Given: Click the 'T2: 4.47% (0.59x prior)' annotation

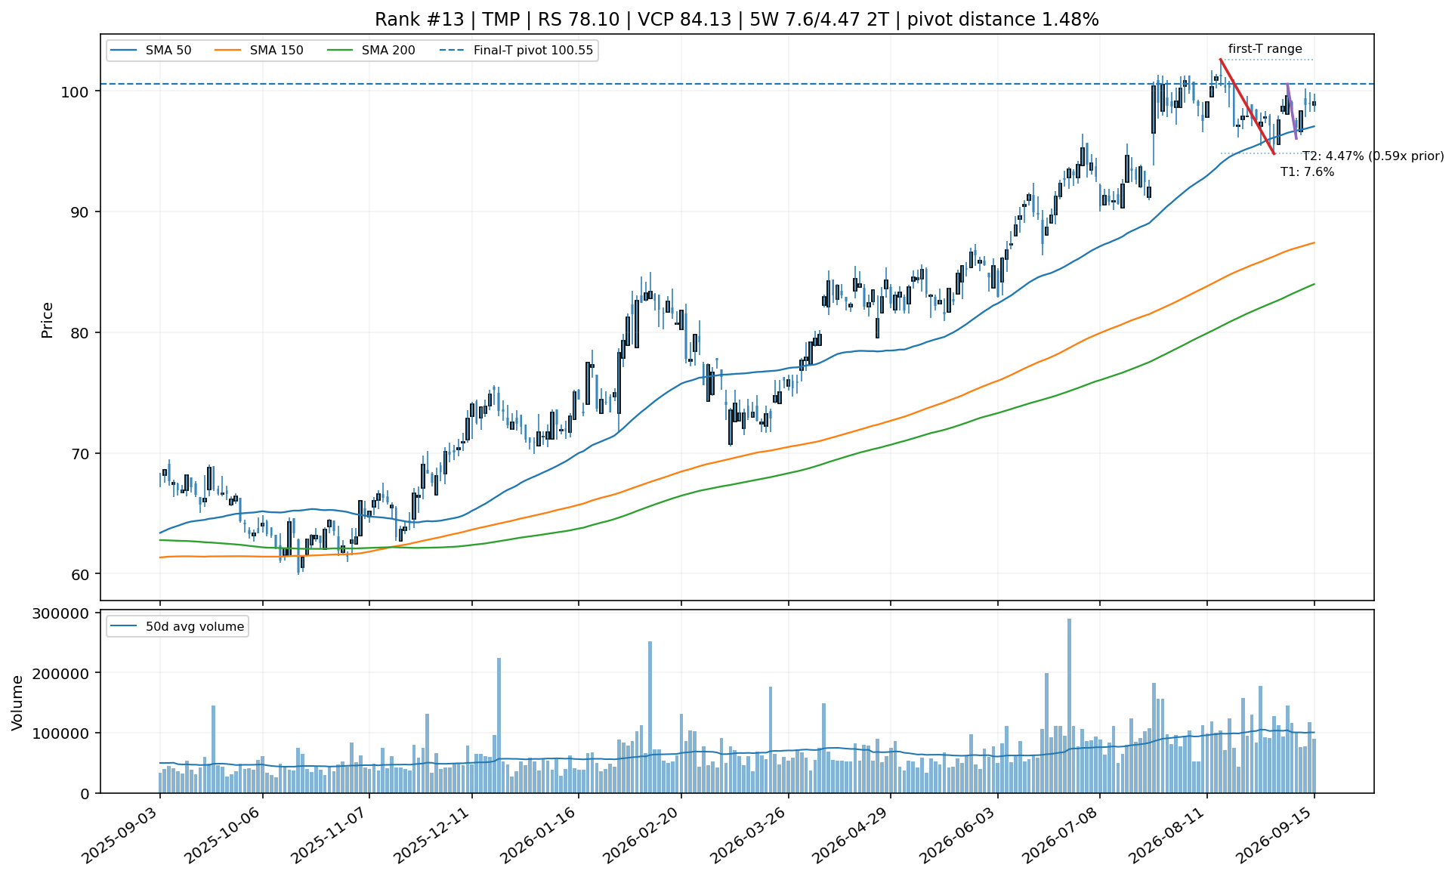Looking at the screenshot, I should tap(1373, 156).
